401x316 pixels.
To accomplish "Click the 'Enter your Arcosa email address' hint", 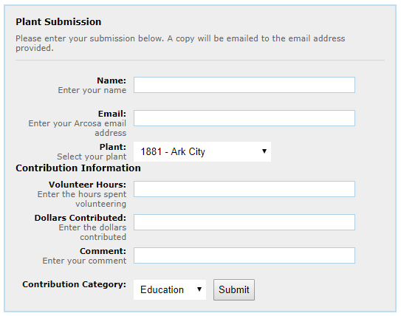I will 78,128.
